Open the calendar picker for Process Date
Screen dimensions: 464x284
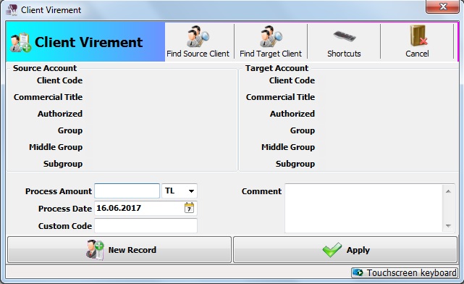click(189, 208)
